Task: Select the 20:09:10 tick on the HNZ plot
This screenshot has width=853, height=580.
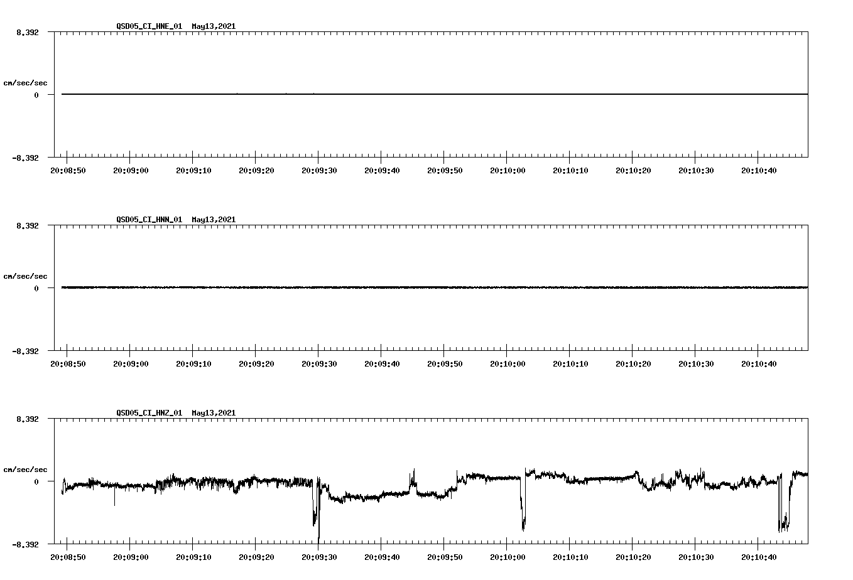Action: tap(194, 555)
